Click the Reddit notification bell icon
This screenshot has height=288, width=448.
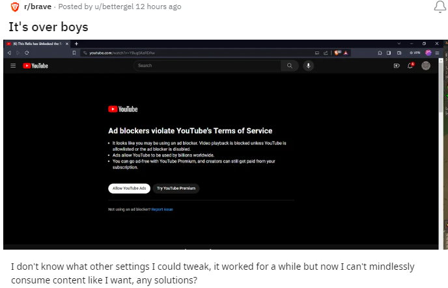coord(440,7)
